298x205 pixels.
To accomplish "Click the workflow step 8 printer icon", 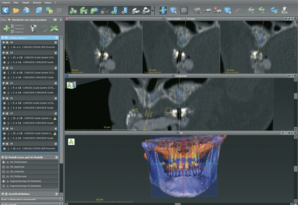I will click(x=146, y=11).
